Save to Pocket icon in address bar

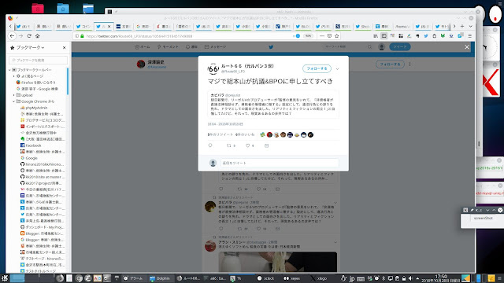pyautogui.click(x=329, y=36)
